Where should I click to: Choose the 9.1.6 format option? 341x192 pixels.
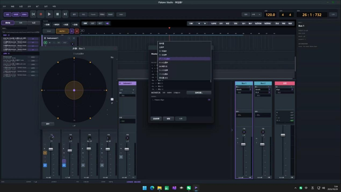click(184, 62)
